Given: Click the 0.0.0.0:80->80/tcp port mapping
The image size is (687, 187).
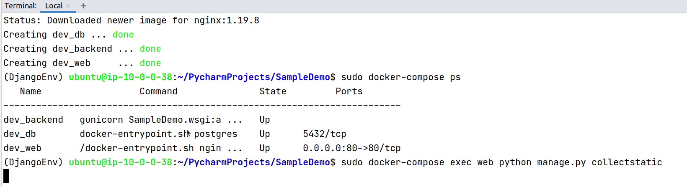Looking at the screenshot, I should (351, 148).
